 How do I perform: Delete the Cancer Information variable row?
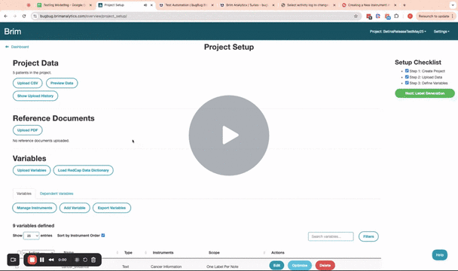click(325, 266)
